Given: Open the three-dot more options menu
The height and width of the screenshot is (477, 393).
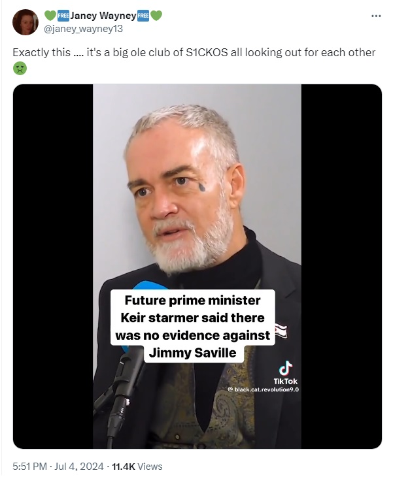Looking at the screenshot, I should tap(376, 16).
